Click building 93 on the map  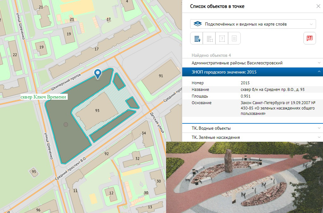(x=97, y=111)
